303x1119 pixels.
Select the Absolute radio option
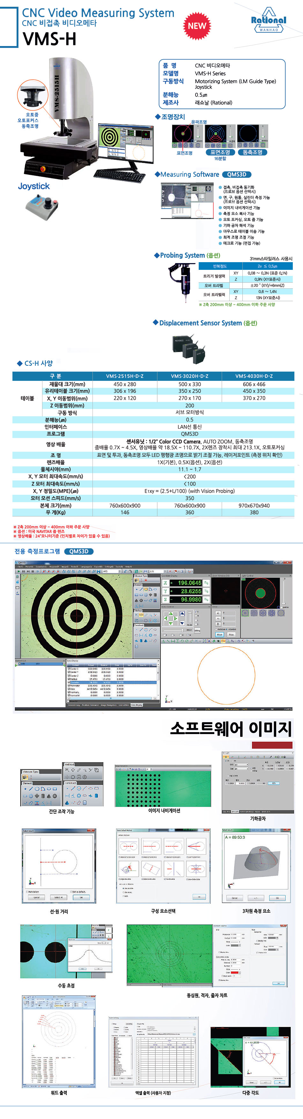click(227, 629)
